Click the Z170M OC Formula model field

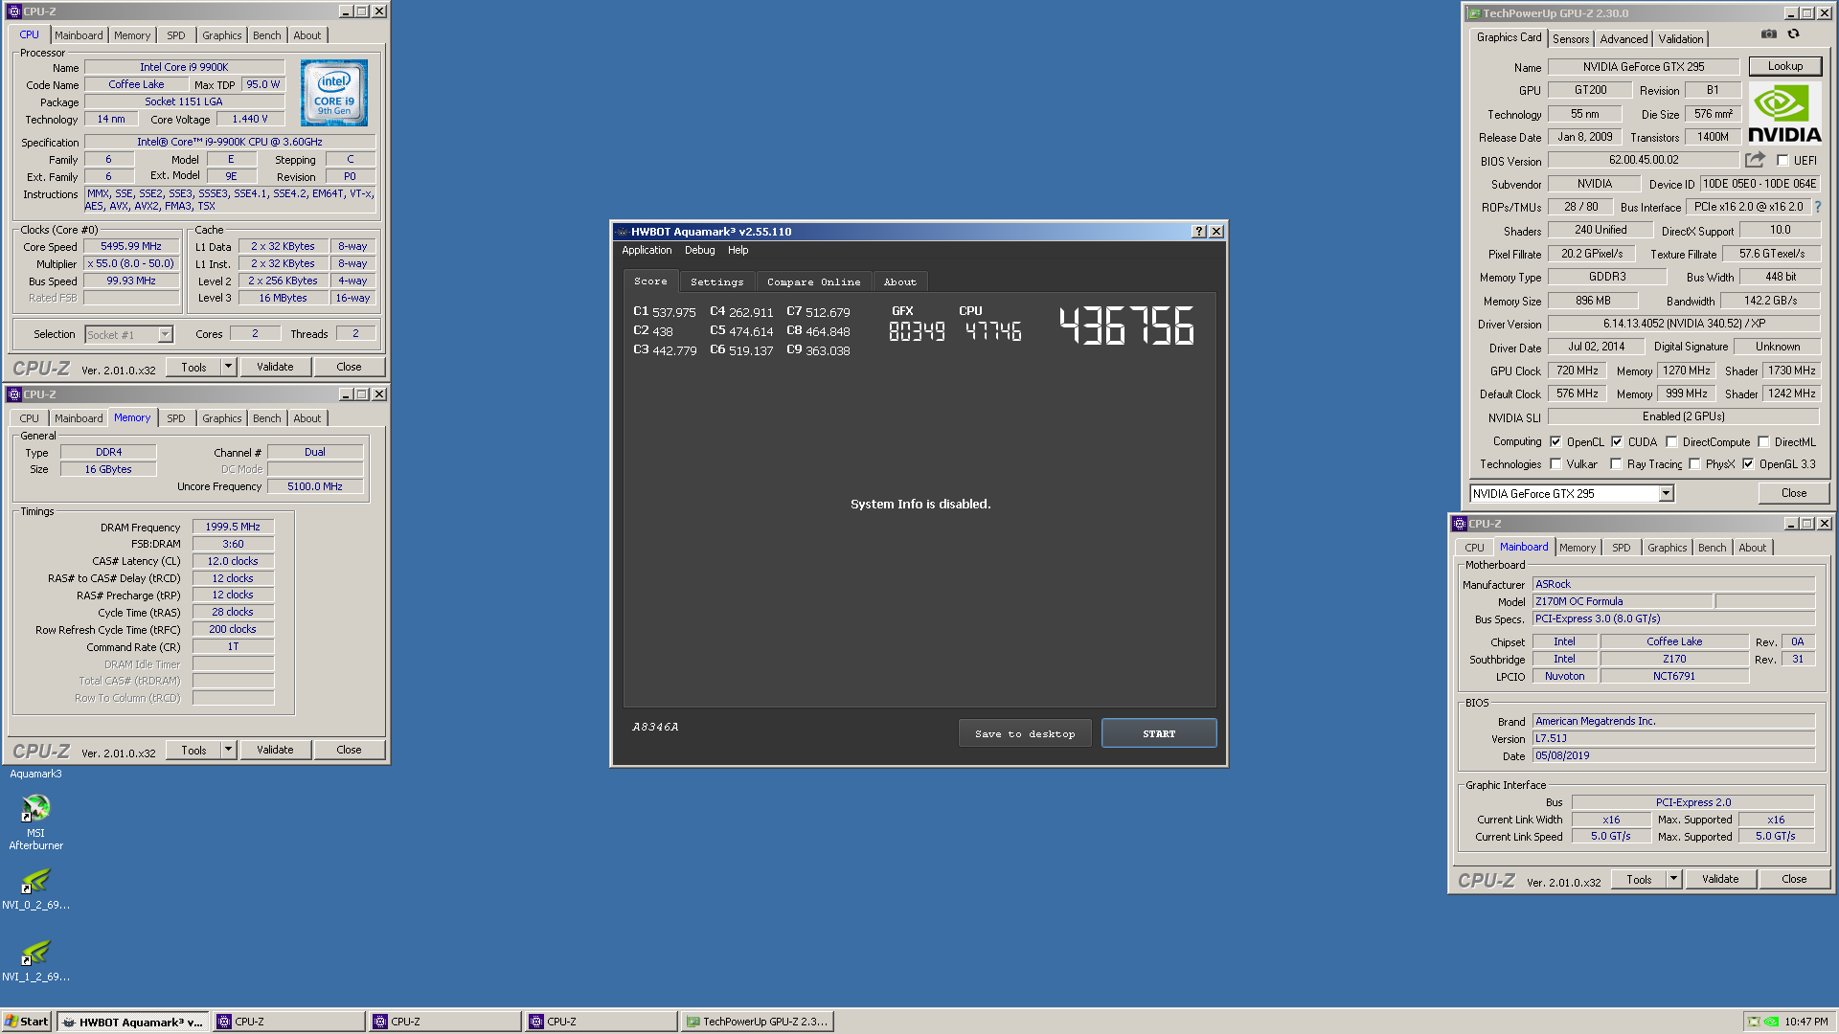click(x=1622, y=601)
